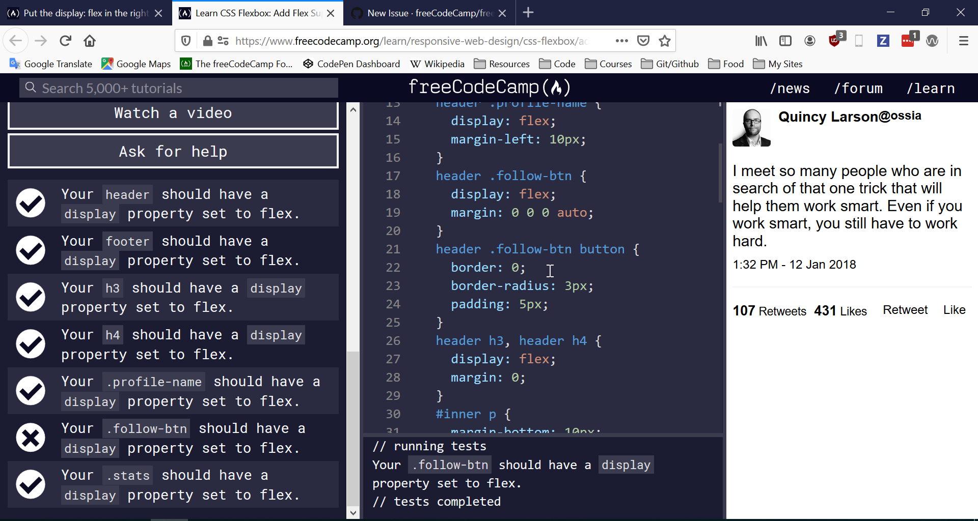The image size is (978, 521).
Task: Save the current page to Pocket
Action: click(x=643, y=41)
